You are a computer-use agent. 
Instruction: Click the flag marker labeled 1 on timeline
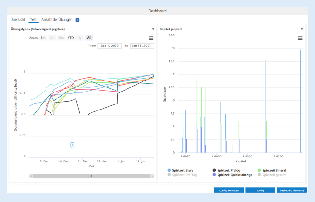coord(72,145)
